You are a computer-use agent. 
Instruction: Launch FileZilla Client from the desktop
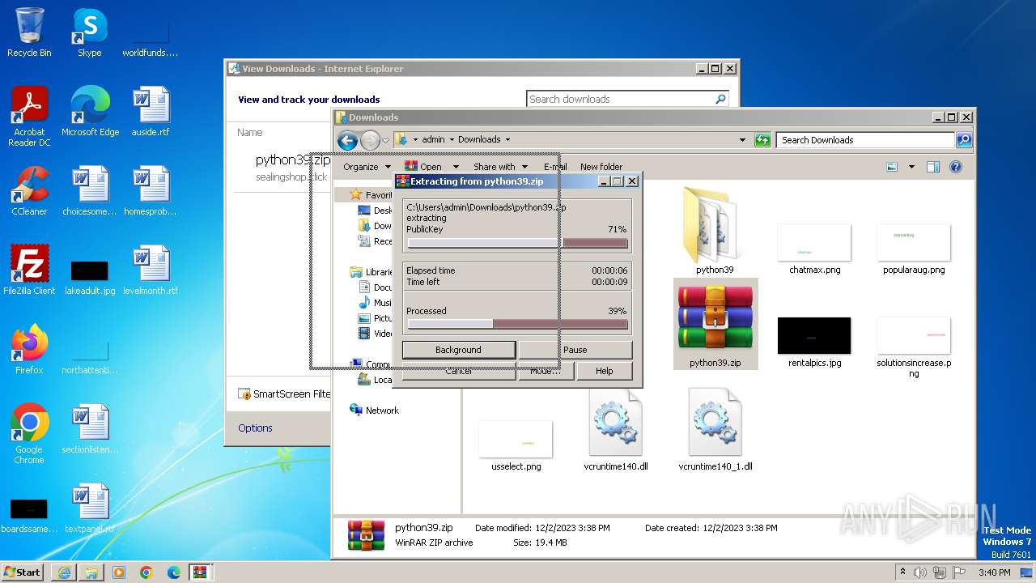(x=29, y=270)
